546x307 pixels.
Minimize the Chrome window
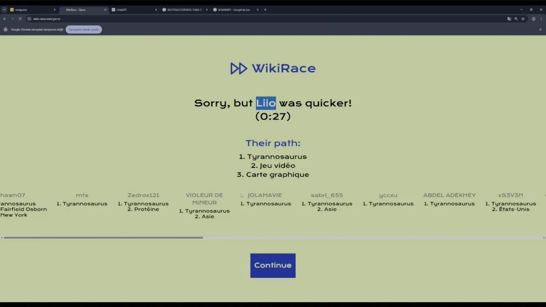point(521,9)
